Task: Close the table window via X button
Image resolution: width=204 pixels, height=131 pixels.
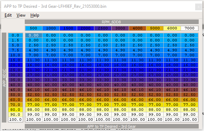Action: tap(198, 7)
